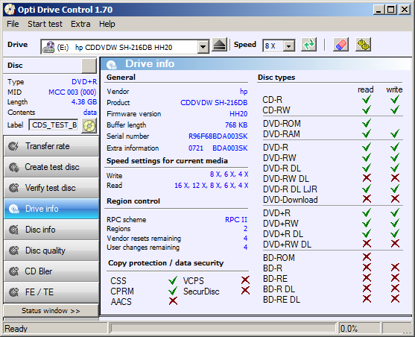415x337 pixels.
Task: Expand the Speed dropdown arrow
Action: point(289,46)
